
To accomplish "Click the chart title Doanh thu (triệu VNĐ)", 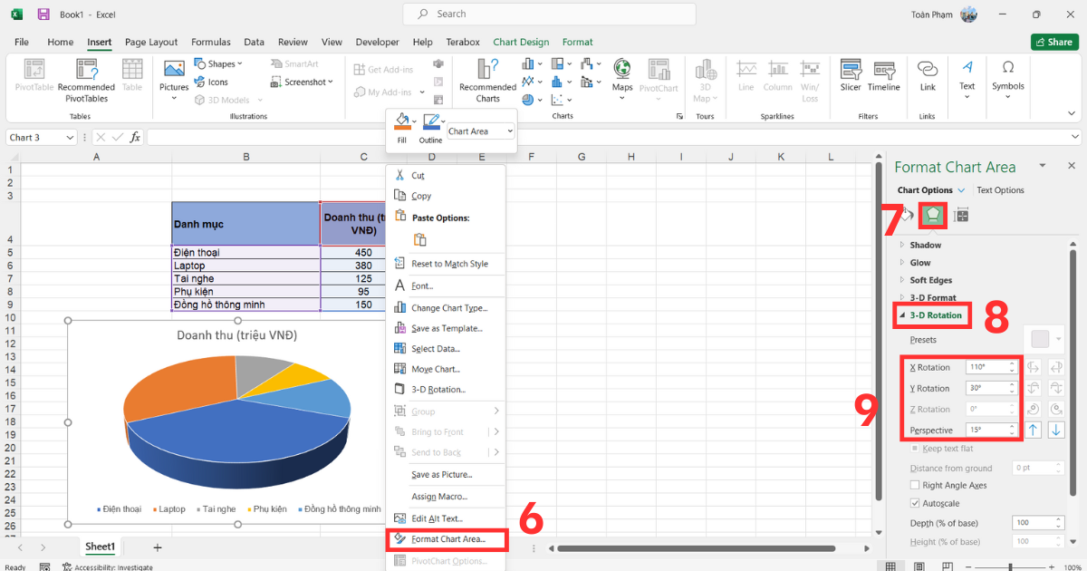I will point(236,335).
